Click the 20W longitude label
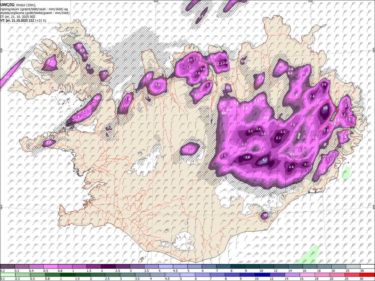Viewport: 375px width, 281px height. pos(156,1)
